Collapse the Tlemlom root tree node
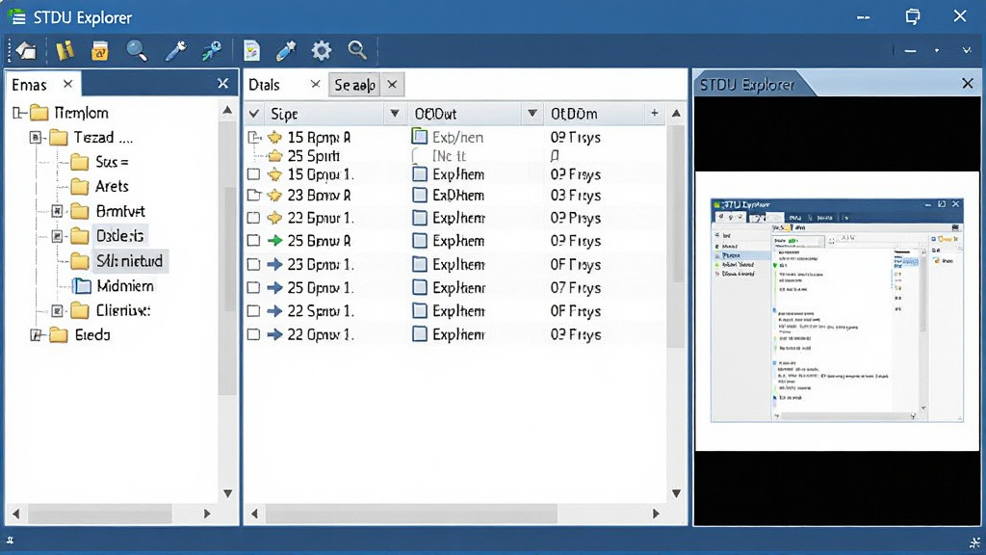Image resolution: width=986 pixels, height=555 pixels. pyautogui.click(x=18, y=114)
